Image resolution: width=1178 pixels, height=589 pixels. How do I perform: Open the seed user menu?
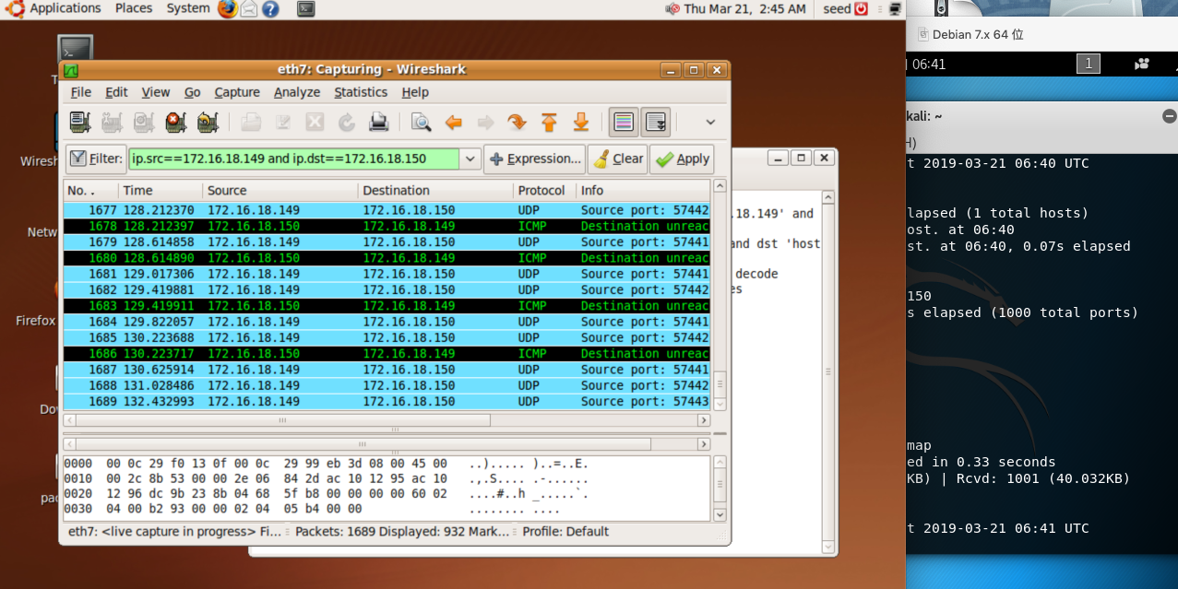point(837,8)
